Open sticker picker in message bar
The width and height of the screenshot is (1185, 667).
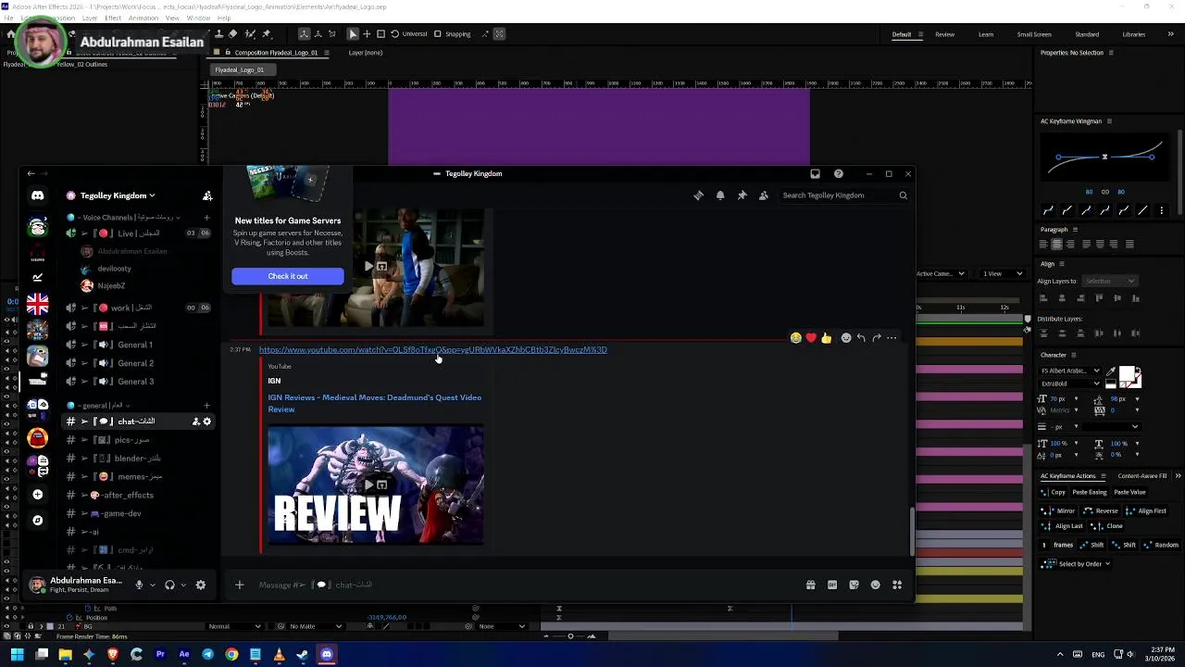click(854, 585)
